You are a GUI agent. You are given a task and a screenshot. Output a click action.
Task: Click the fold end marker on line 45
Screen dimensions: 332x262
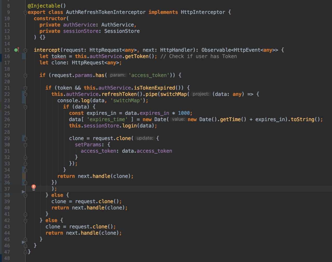pyautogui.click(x=25, y=239)
